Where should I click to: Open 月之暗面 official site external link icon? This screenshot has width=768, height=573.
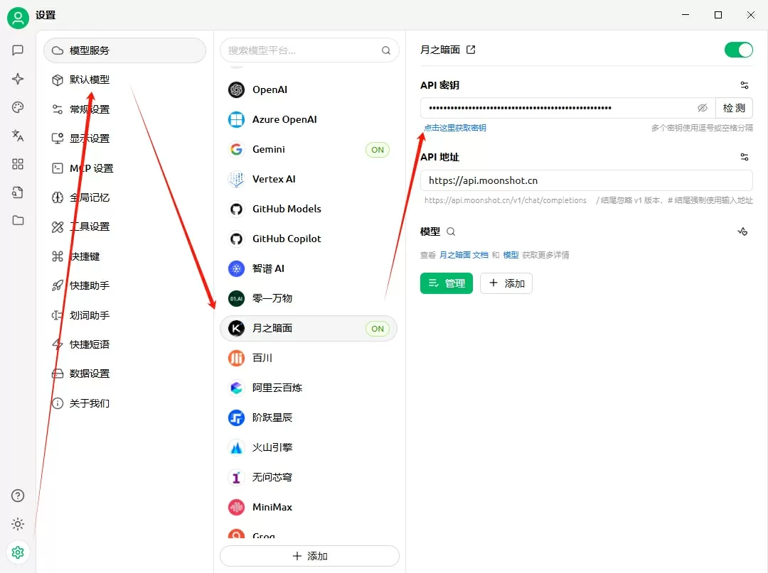click(x=471, y=50)
